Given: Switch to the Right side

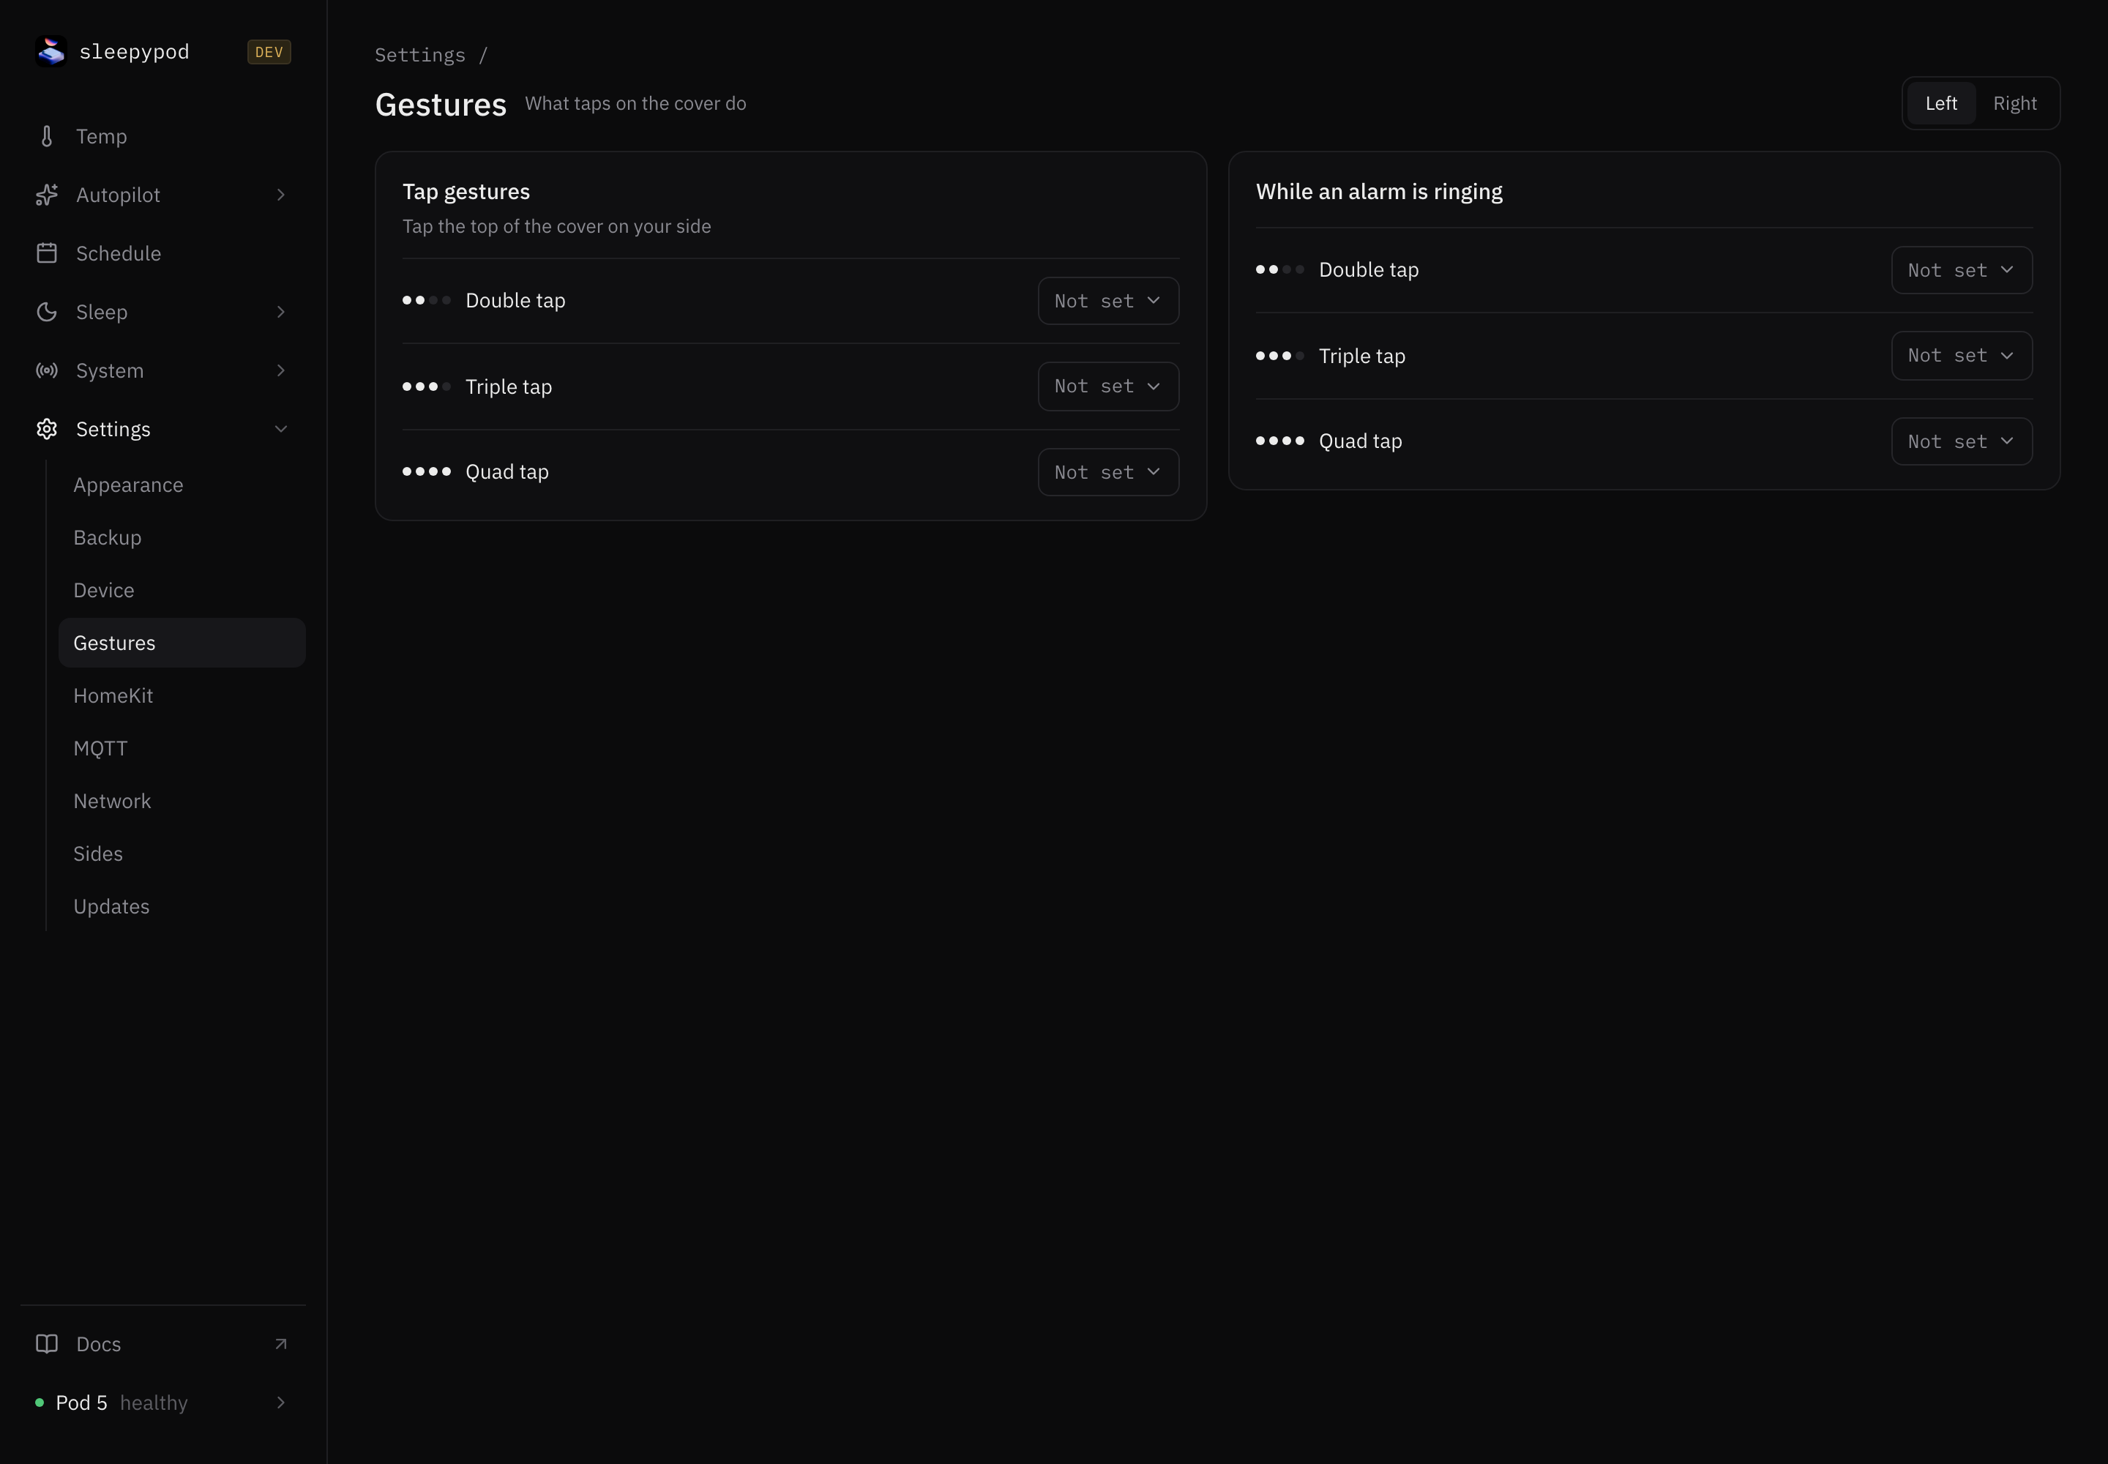Looking at the screenshot, I should point(2014,104).
